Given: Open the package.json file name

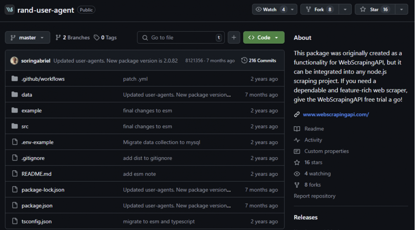Looking at the screenshot, I should click(37, 206).
